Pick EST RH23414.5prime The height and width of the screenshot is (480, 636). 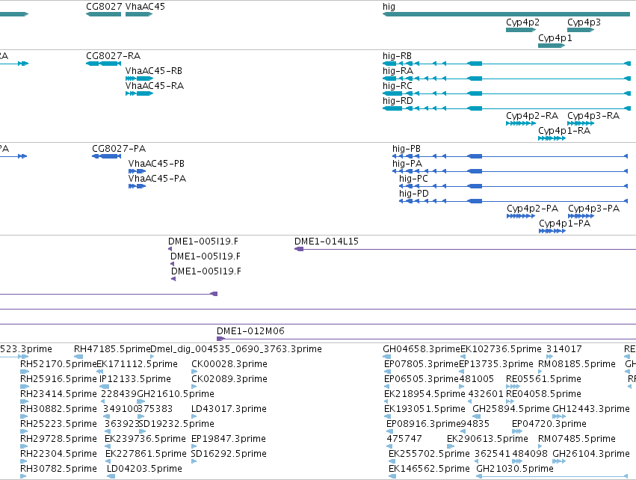point(25,401)
